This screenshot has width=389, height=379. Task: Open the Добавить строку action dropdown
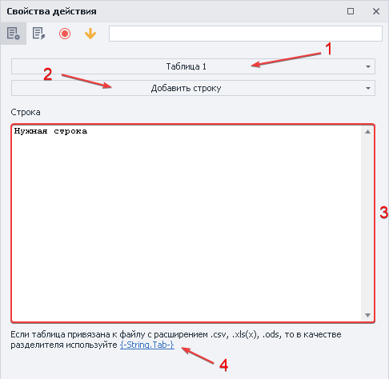(193, 88)
